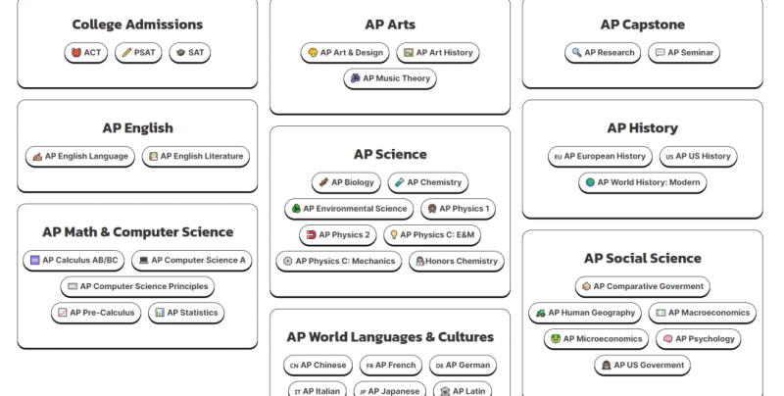Click the AP Music Theory notes icon

356,78
